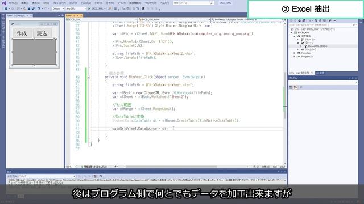Switch to the Git 変更 tab
Viewport: 364px width, 204px height.
coord(320,73)
